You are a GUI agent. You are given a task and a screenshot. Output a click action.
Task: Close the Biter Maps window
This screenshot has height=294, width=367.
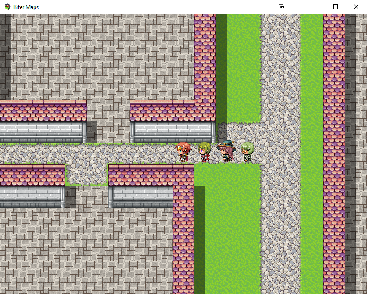point(356,7)
